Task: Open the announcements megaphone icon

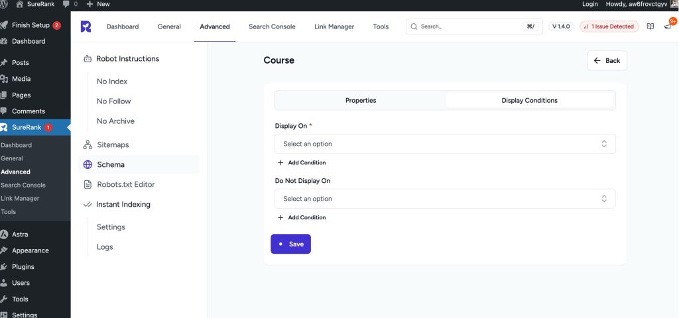Action: click(668, 26)
